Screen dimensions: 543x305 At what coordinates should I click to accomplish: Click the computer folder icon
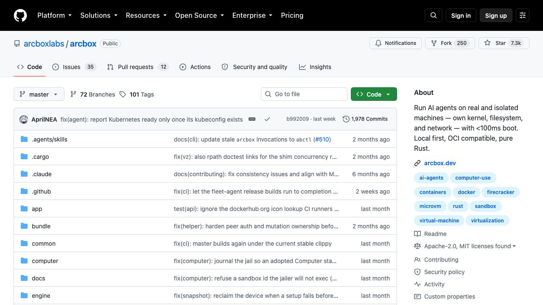point(24,261)
